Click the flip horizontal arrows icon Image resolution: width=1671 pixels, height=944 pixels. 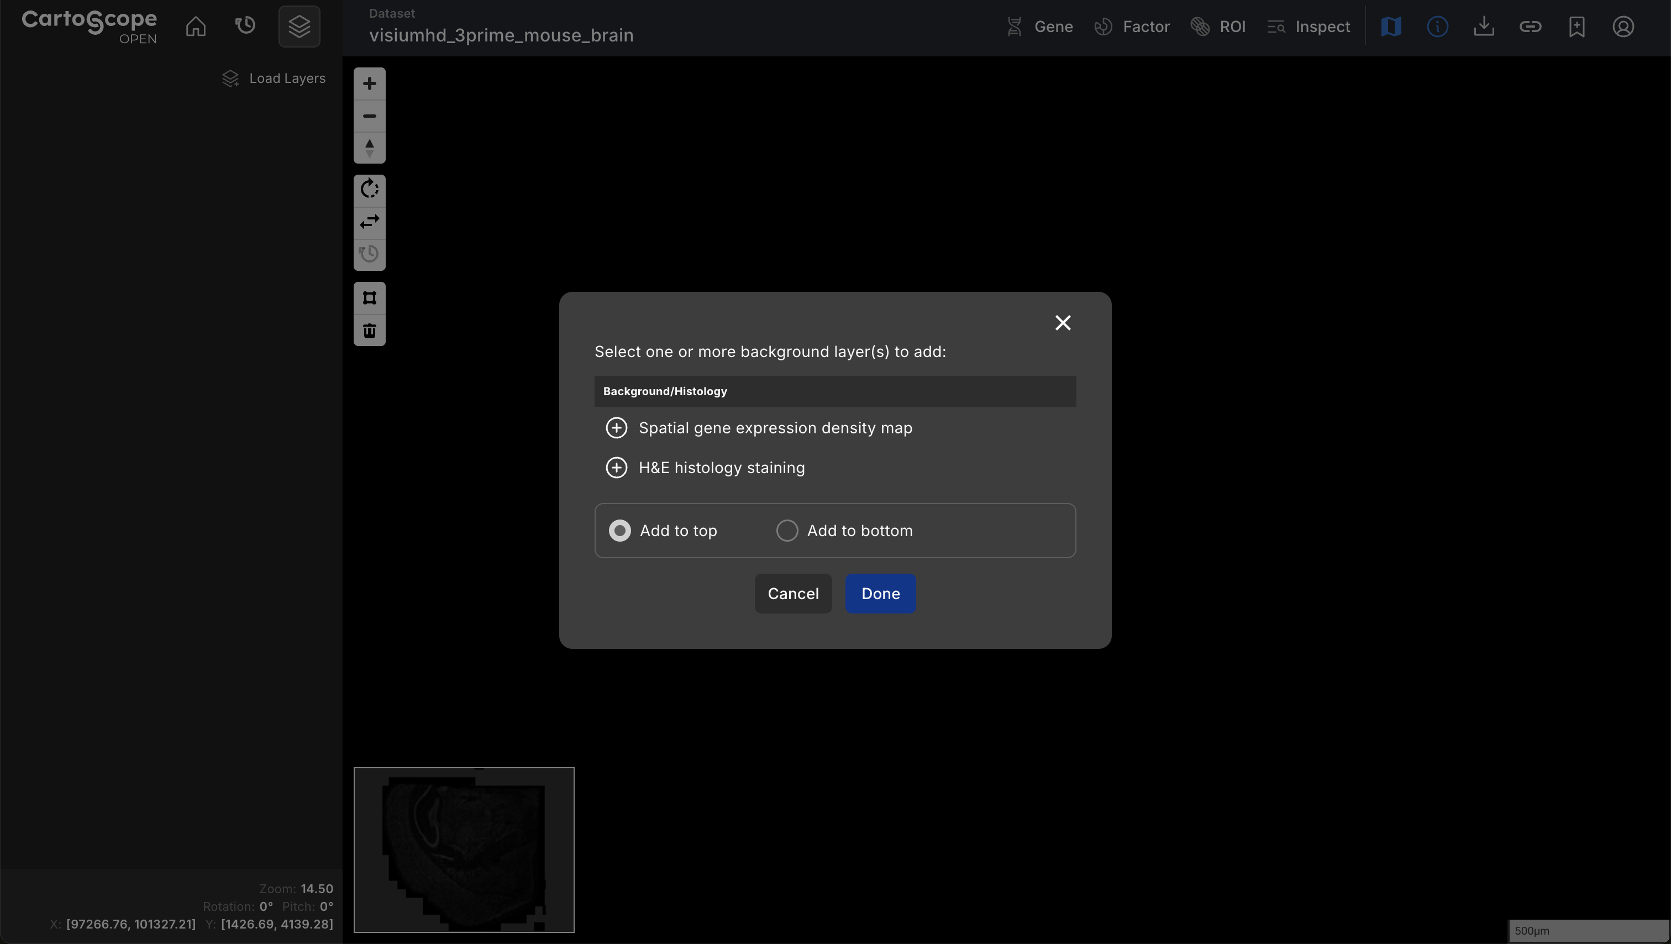click(x=369, y=222)
